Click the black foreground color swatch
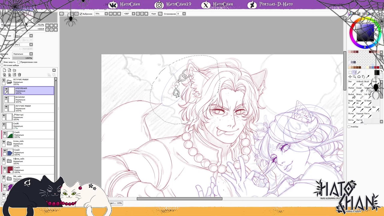 pyautogui.click(x=377, y=73)
